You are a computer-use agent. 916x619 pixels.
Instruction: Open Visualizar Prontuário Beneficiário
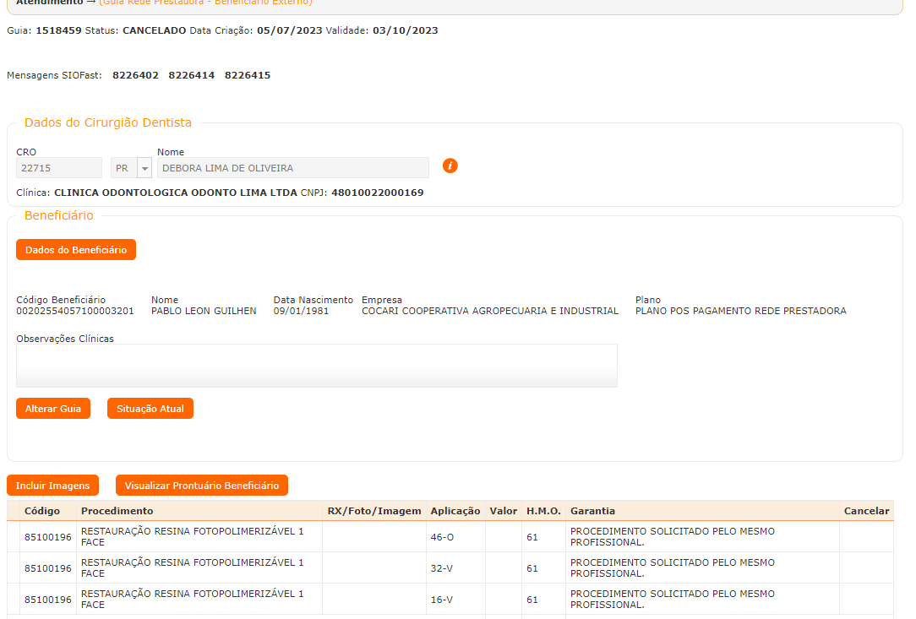coord(202,486)
